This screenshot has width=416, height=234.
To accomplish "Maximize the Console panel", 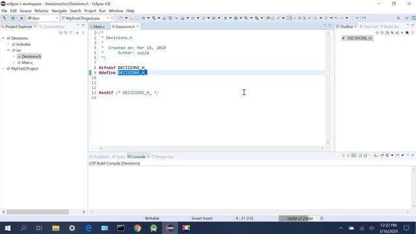I will click(413, 155).
